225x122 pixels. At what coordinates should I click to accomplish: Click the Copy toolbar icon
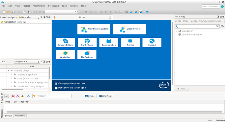click(x=24, y=12)
